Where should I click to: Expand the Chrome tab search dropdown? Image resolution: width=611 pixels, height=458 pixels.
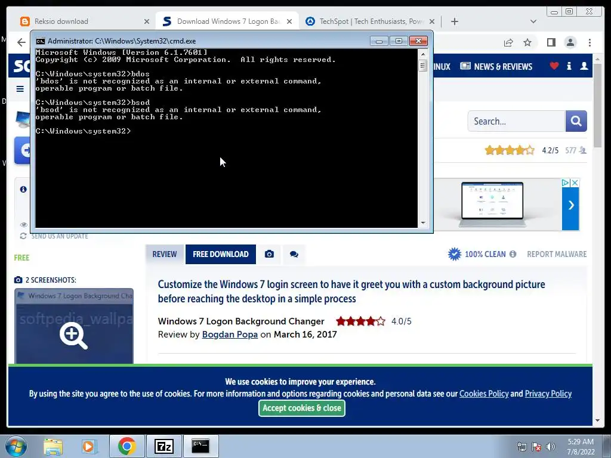[x=533, y=21]
